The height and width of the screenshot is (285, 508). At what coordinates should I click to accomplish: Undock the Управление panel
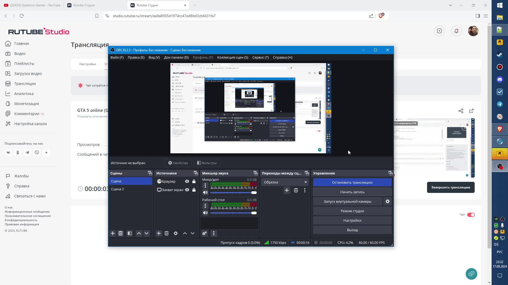(x=390, y=173)
